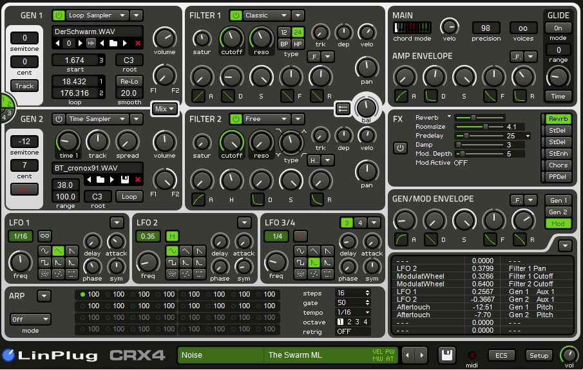Open ARP mode Off dropdown

[x=30, y=319]
